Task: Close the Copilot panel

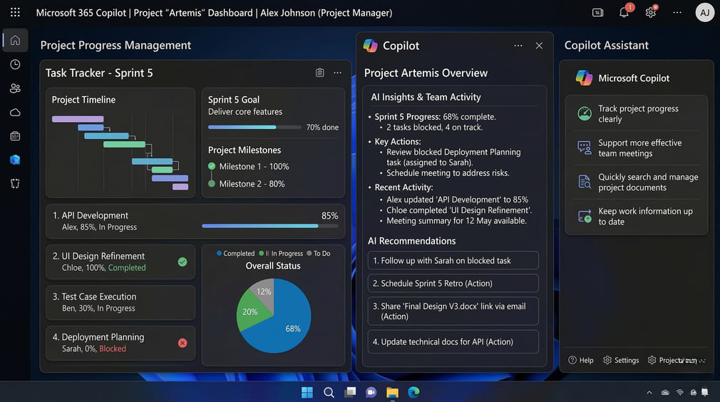Action: 539,46
